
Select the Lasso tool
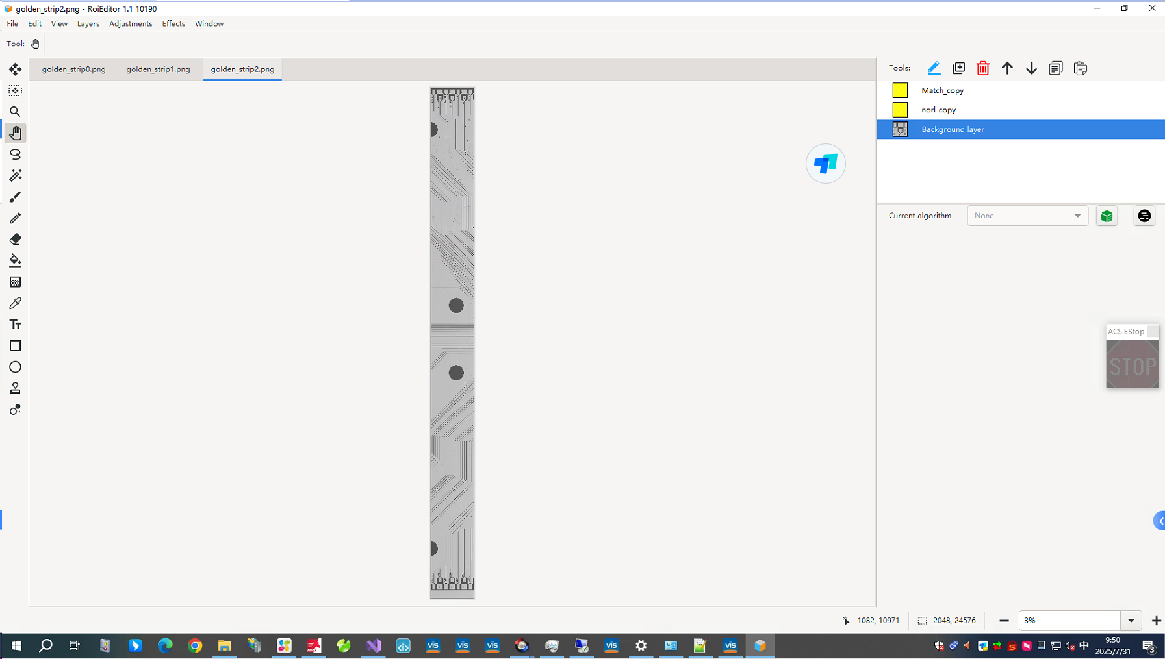[x=15, y=155]
